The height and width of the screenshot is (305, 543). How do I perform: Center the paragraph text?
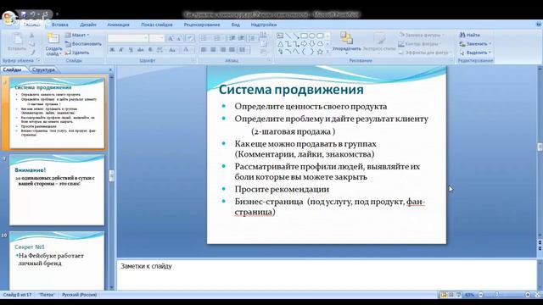[213, 50]
